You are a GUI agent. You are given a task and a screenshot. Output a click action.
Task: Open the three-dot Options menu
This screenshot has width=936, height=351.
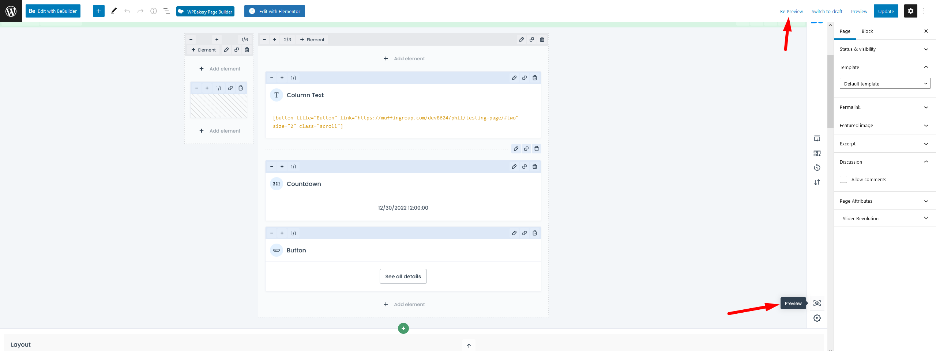tap(924, 11)
